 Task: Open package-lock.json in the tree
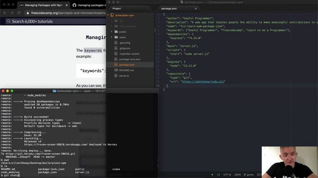(130, 59)
